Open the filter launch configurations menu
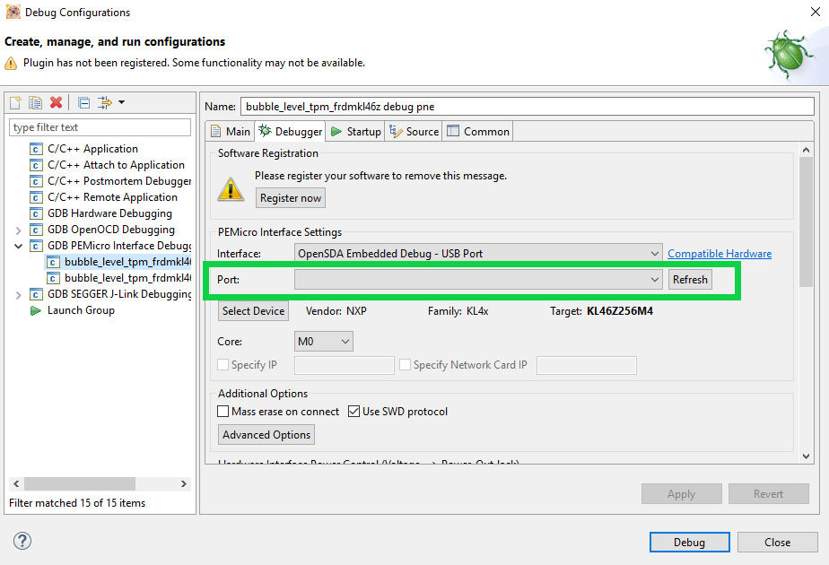Image resolution: width=829 pixels, height=565 pixels. [x=111, y=102]
